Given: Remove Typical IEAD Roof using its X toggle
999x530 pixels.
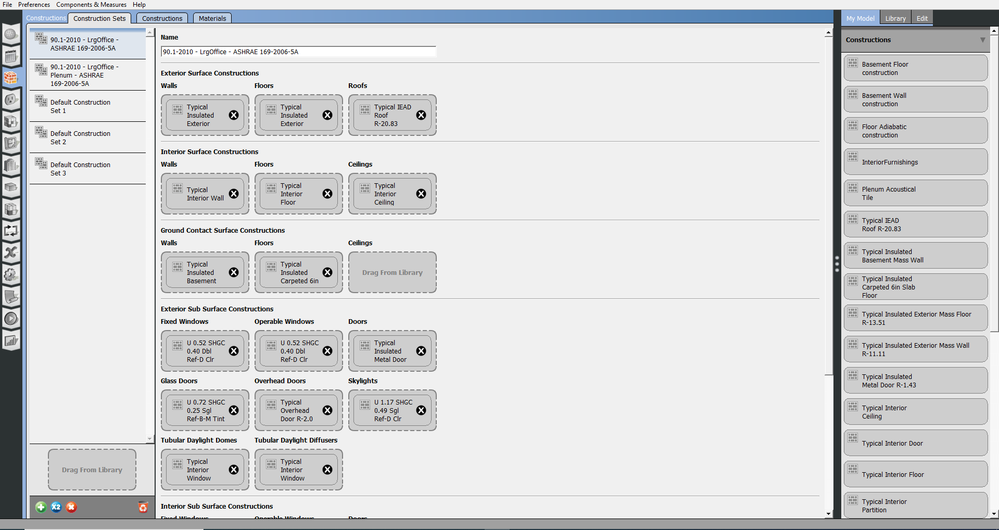Looking at the screenshot, I should (421, 115).
